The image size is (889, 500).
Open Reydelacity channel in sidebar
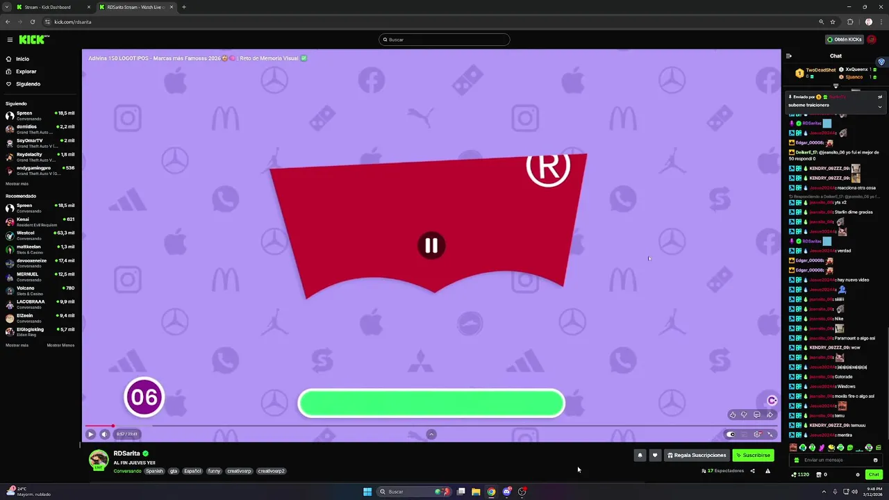coord(40,157)
